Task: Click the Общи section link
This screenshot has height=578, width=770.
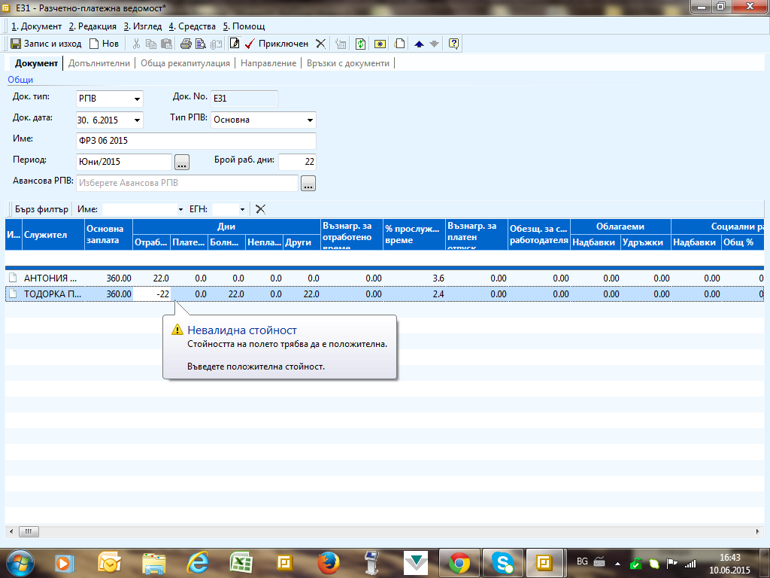Action: (x=20, y=80)
